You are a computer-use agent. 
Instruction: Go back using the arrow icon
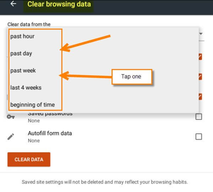tap(13, 4)
